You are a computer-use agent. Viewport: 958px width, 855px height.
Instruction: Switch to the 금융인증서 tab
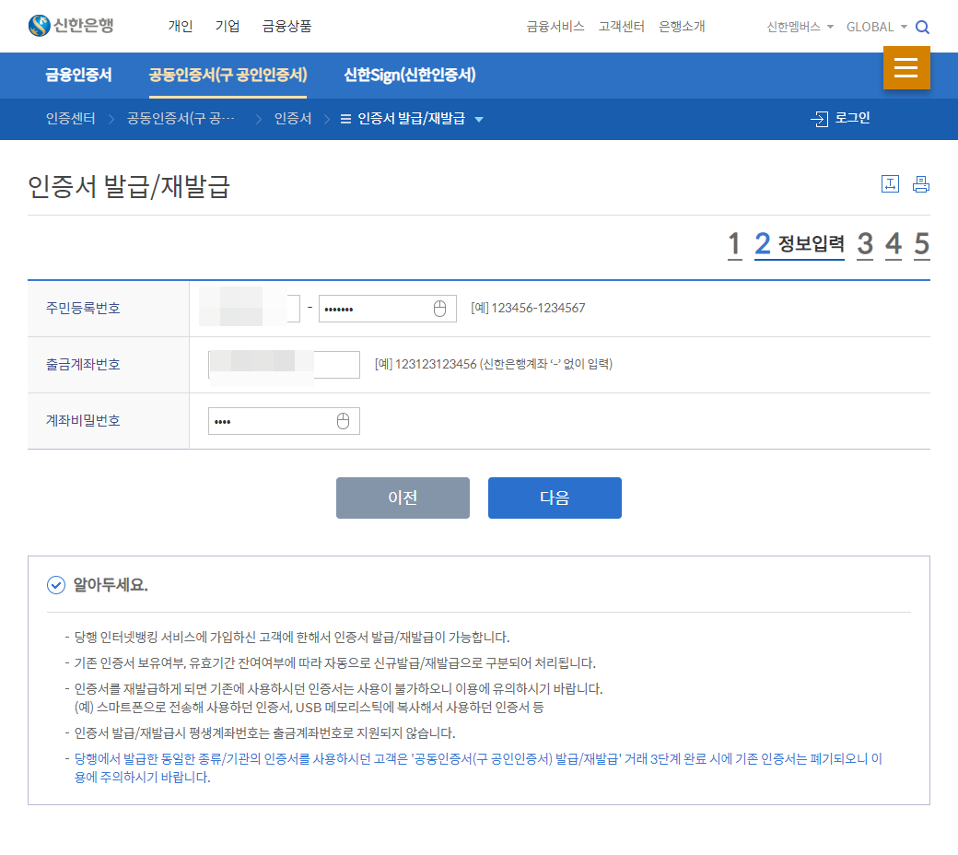pyautogui.click(x=76, y=75)
